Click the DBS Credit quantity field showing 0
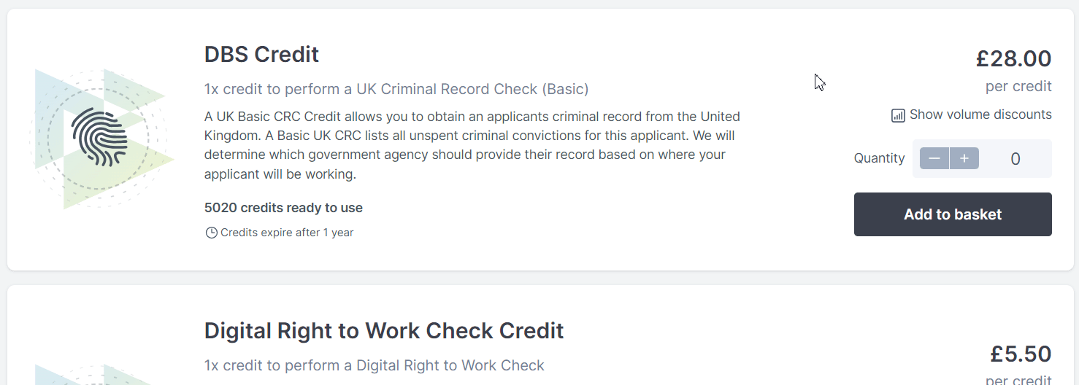This screenshot has width=1079, height=385. click(x=1015, y=159)
